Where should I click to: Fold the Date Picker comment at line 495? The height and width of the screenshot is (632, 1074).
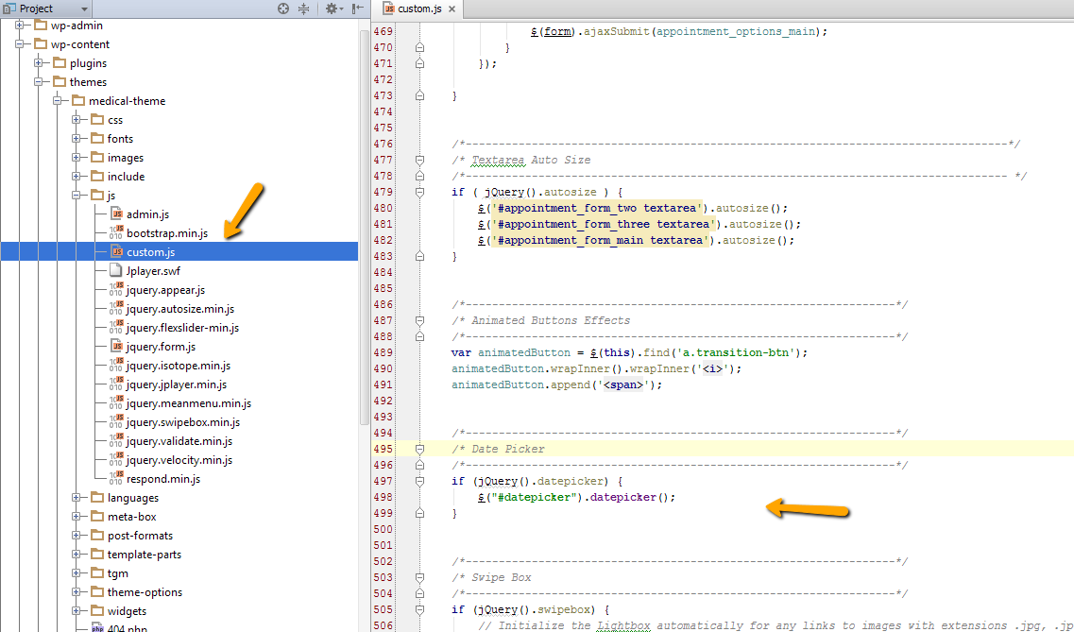click(420, 449)
